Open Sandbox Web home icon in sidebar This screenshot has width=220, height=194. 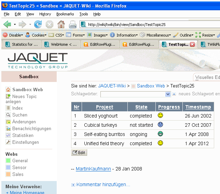(x=8, y=89)
